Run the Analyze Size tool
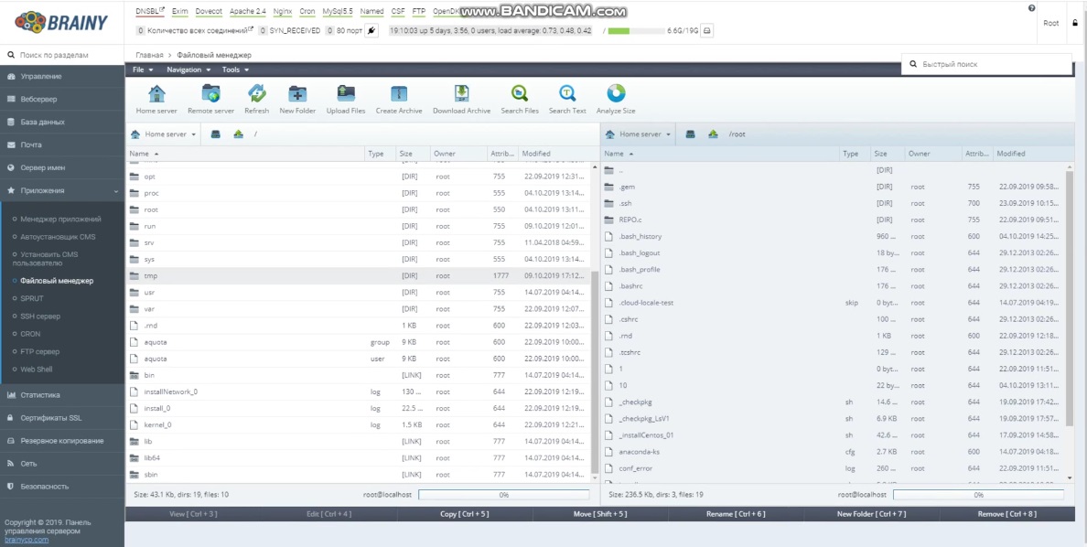 [616, 94]
